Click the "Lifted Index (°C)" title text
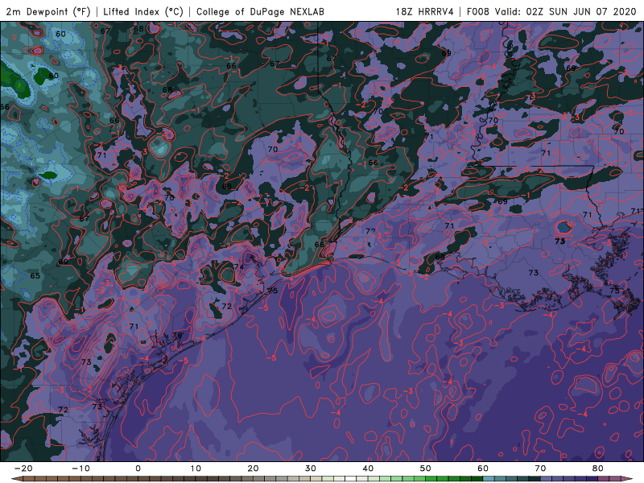Screen dimensions: 644x483 (x=143, y=11)
